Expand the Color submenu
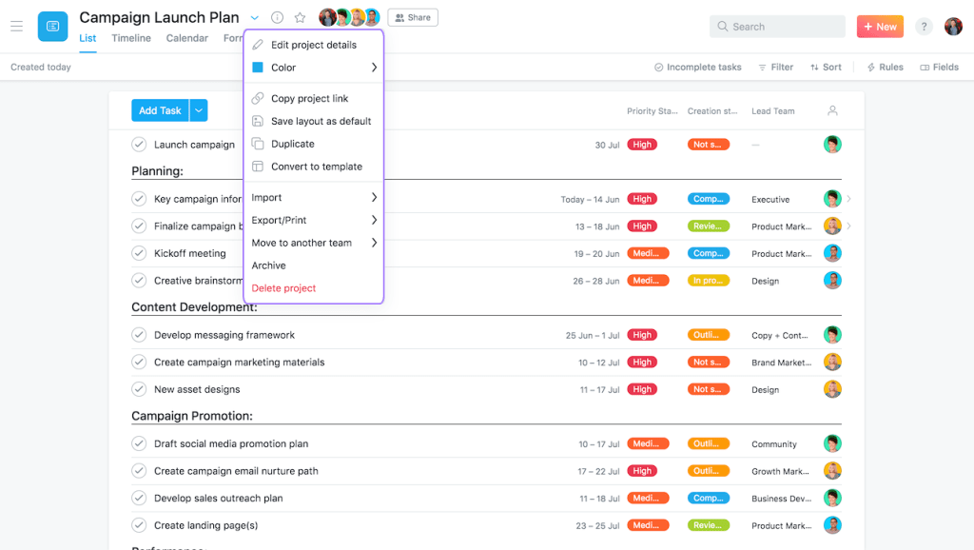 (x=374, y=68)
